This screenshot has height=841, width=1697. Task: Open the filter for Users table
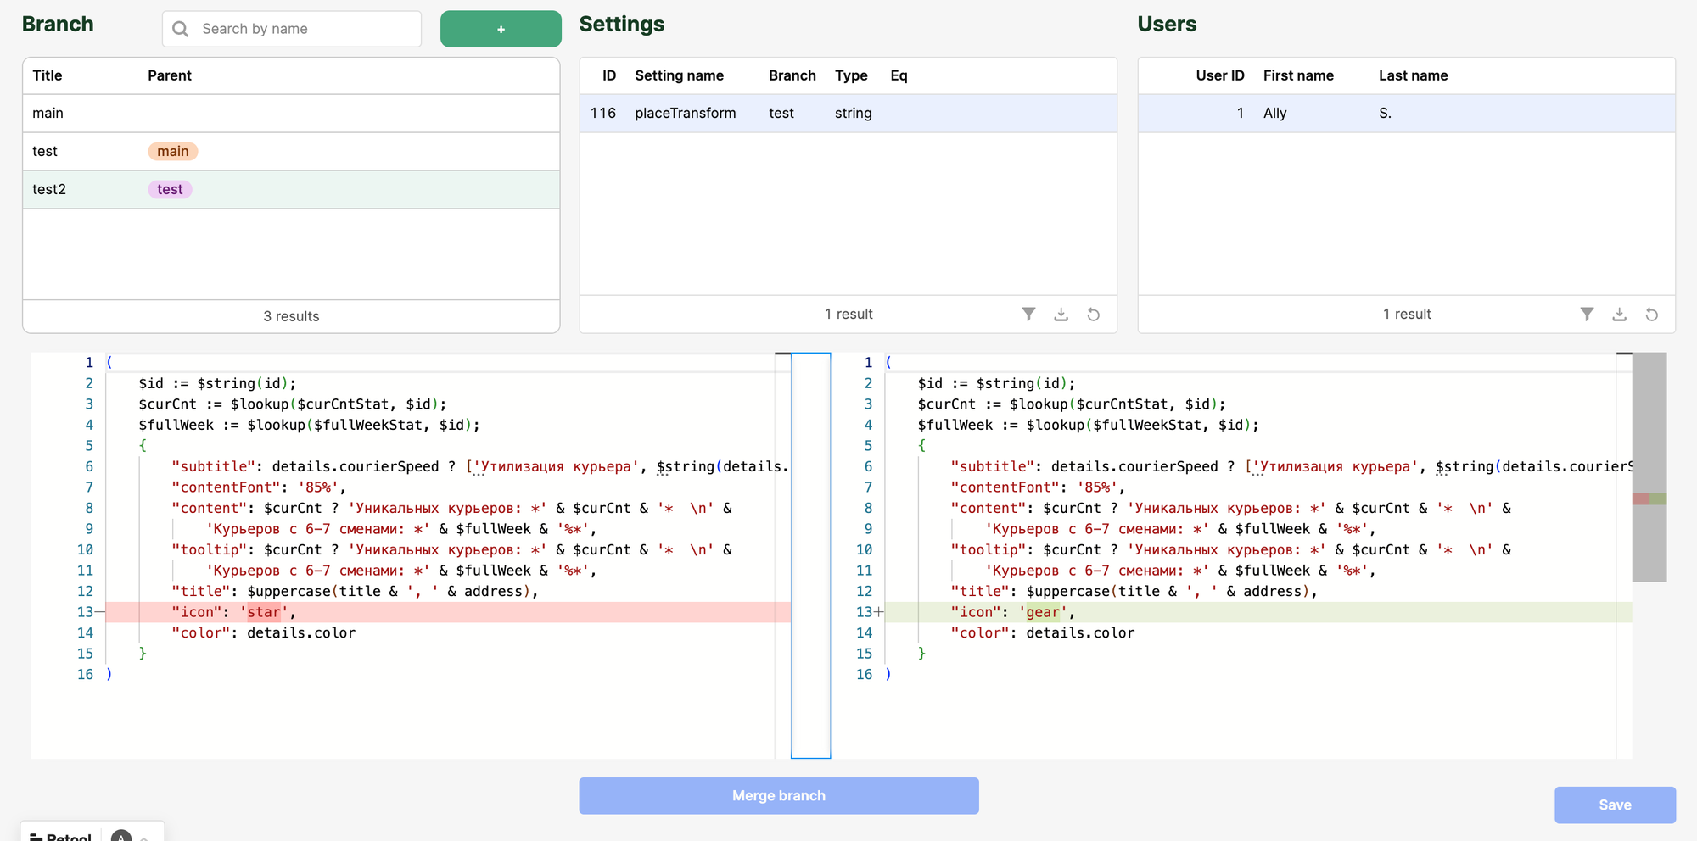pyautogui.click(x=1587, y=315)
